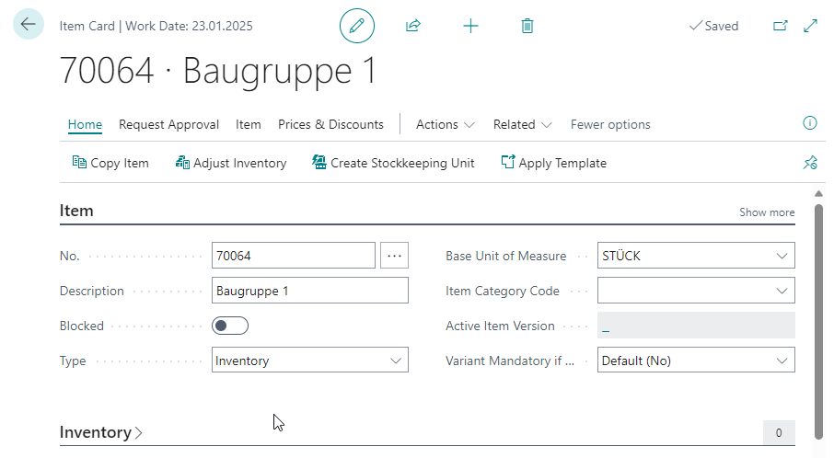Click the pencil edit icon

(357, 26)
